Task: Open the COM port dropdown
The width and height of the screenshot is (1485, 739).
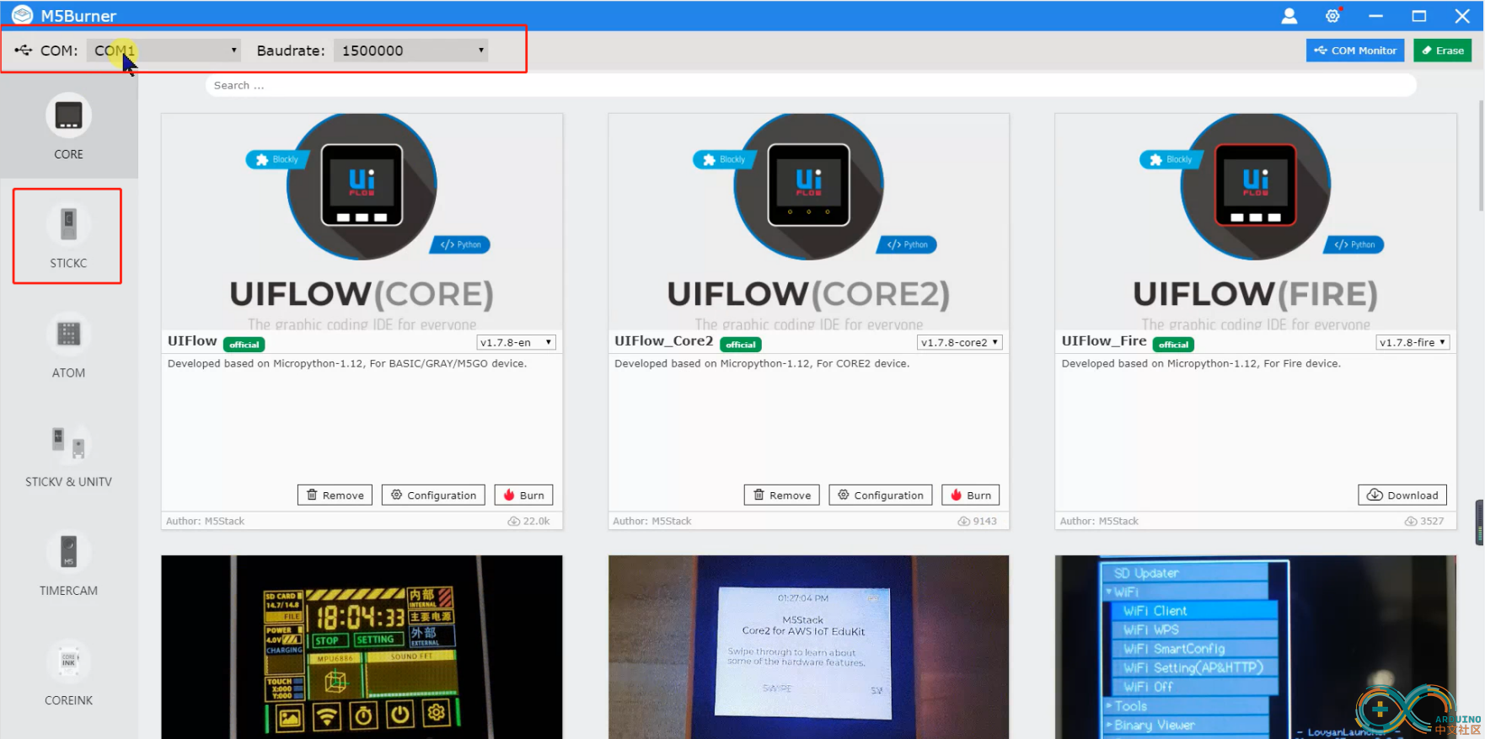Action: pyautogui.click(x=164, y=51)
